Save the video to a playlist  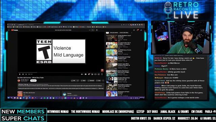point(99,81)
